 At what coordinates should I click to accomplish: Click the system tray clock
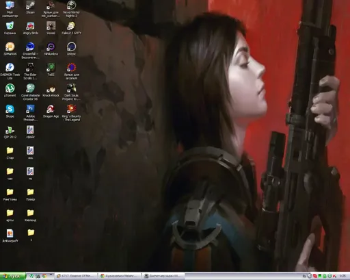click(342, 276)
